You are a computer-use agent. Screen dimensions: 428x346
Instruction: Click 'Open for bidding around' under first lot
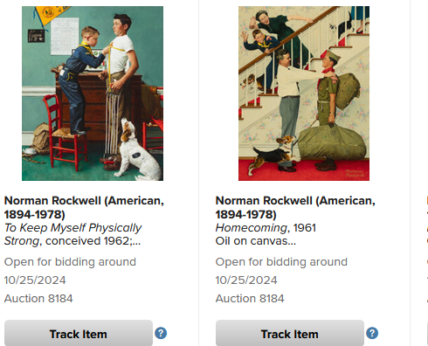[70, 262]
